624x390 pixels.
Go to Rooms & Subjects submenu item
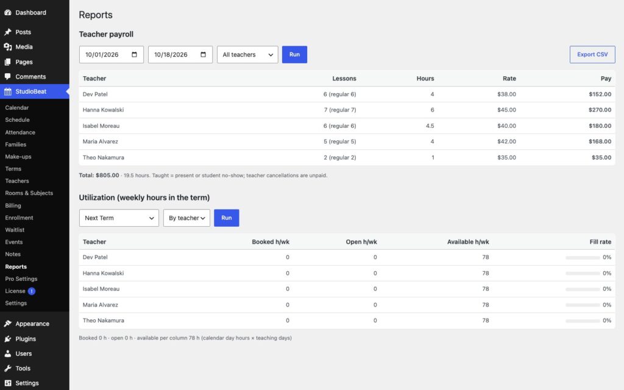click(x=29, y=193)
